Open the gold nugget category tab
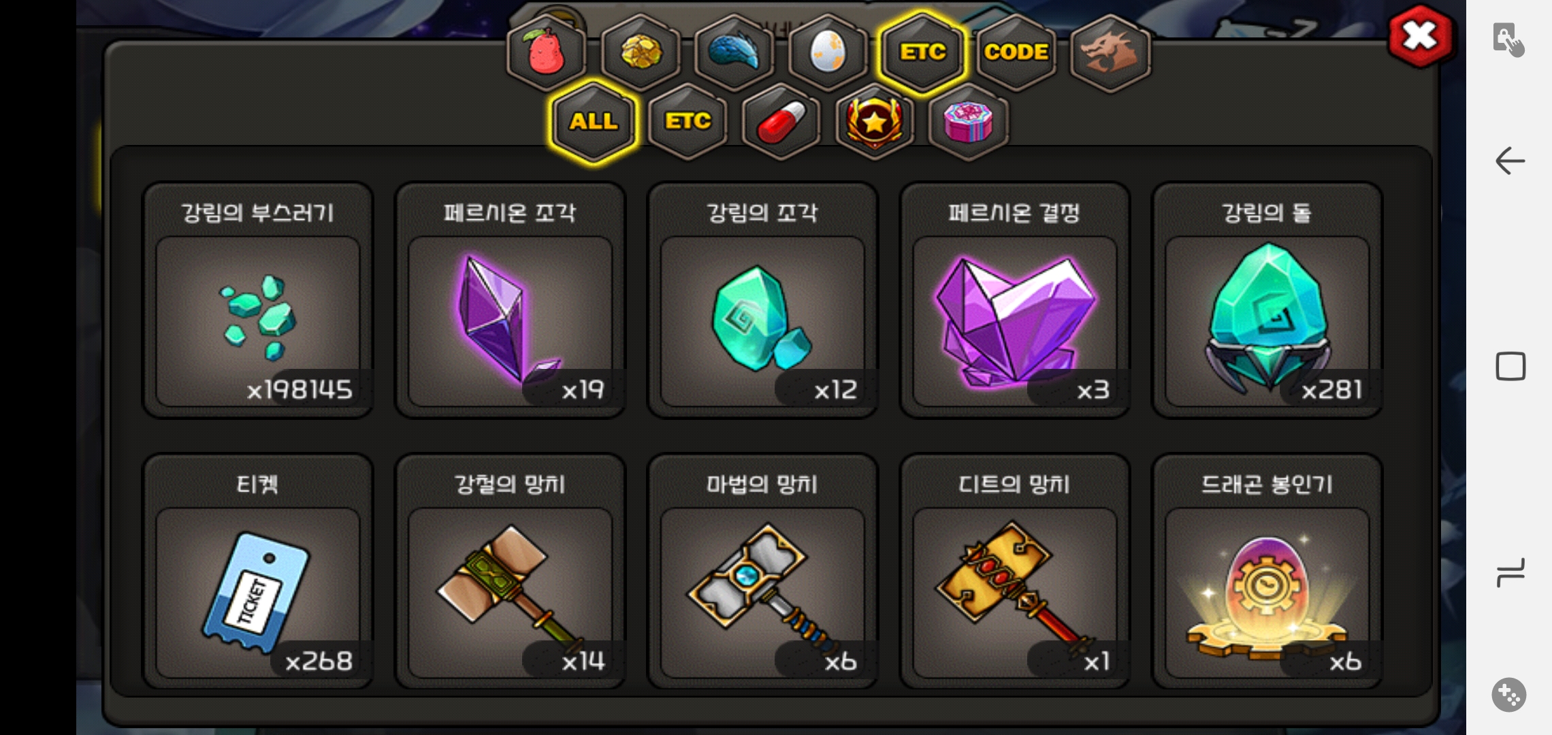 coord(641,53)
